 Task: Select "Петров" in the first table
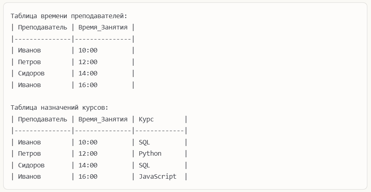click(x=29, y=62)
